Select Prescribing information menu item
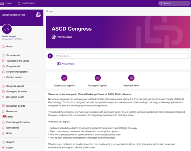191x151 pixels. 18,122
